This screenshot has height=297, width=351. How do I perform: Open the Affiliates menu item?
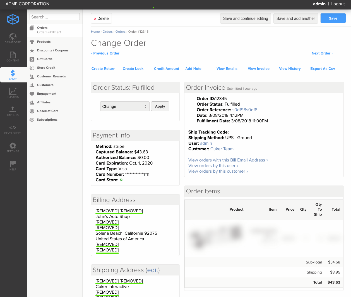pos(44,102)
